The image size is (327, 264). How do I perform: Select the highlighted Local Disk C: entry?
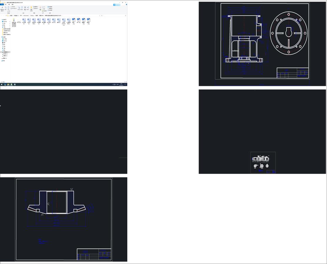pos(5,52)
